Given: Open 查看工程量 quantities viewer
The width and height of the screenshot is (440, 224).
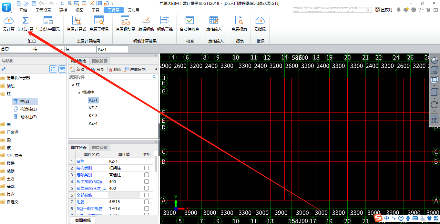Looking at the screenshot, I should click(x=99, y=24).
